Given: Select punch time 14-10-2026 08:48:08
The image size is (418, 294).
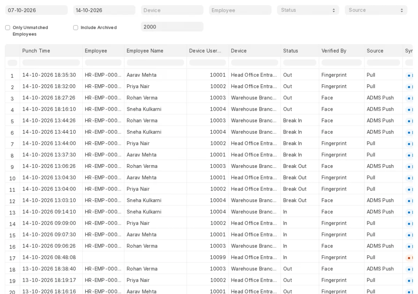Looking at the screenshot, I should pyautogui.click(x=49, y=257).
